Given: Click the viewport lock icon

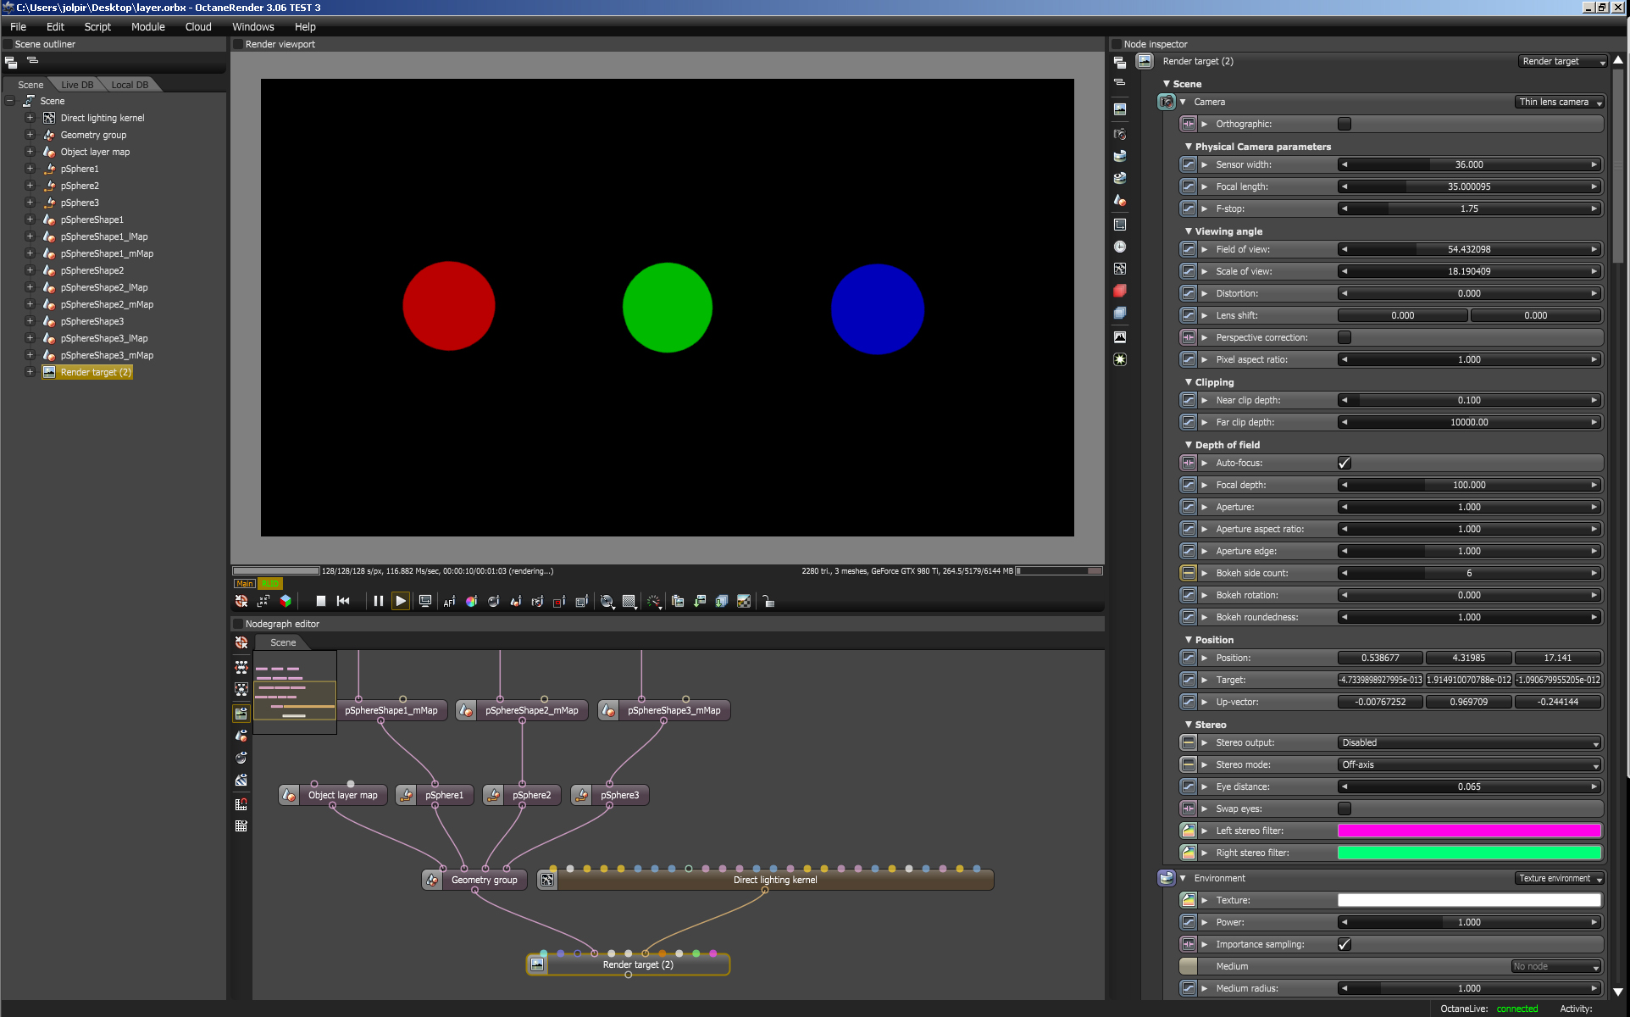Looking at the screenshot, I should pos(768,601).
